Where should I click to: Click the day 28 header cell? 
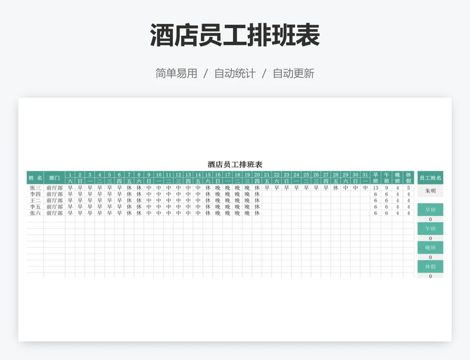coord(335,174)
